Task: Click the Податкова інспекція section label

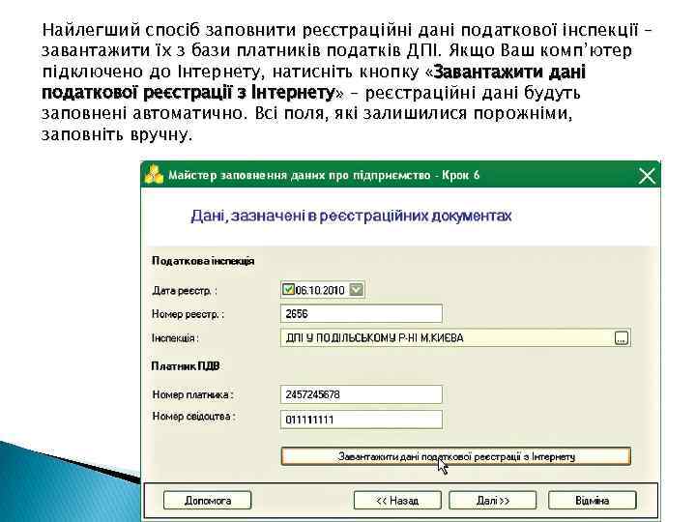Action: pyautogui.click(x=203, y=261)
